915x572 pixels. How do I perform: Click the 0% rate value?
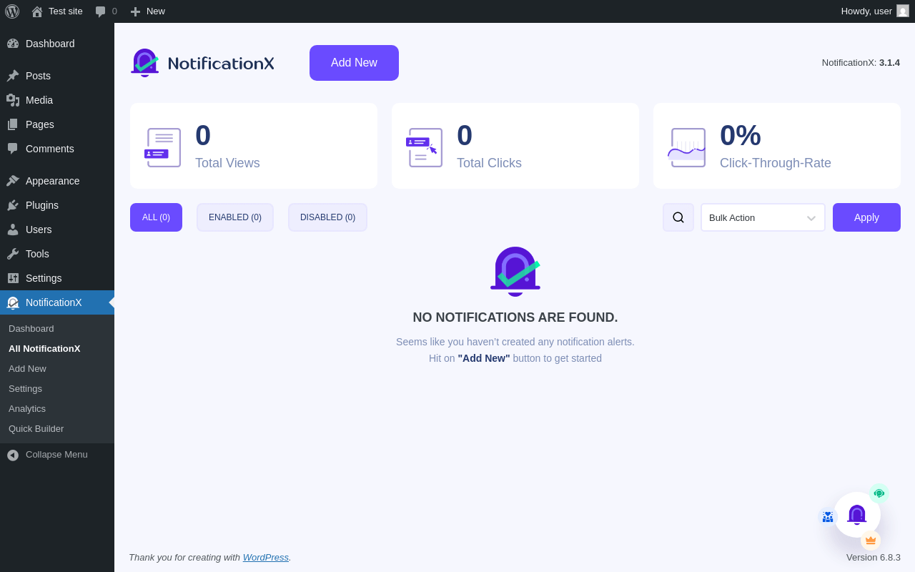[741, 136]
